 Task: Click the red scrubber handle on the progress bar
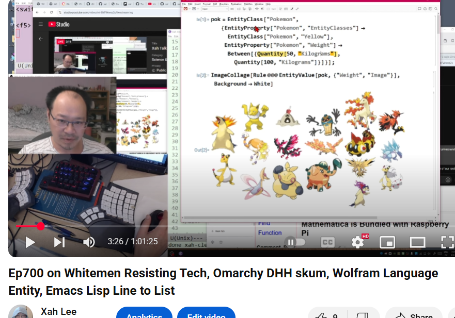[41, 226]
